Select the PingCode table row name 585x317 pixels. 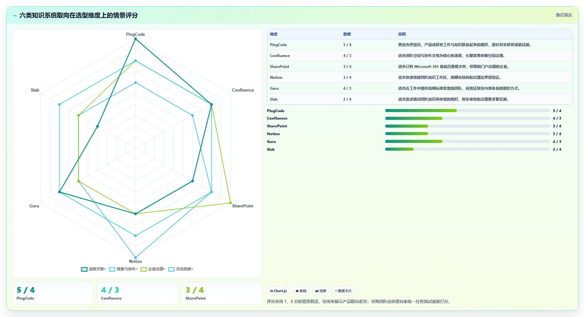[x=278, y=45]
